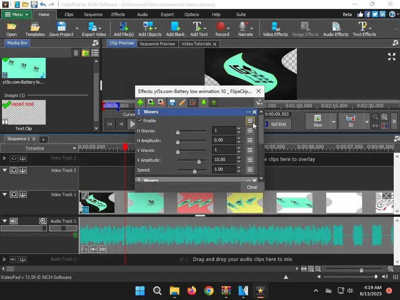Image resolution: width=400 pixels, height=300 pixels.
Task: Toggle the Waves Enable checkbox
Action: [x=139, y=121]
